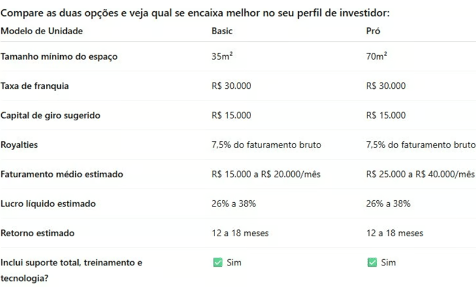Screen dimensions: 476x289
Task: Select R$ 25.000 a R$ 40.000/mês value
Action: pos(420,174)
